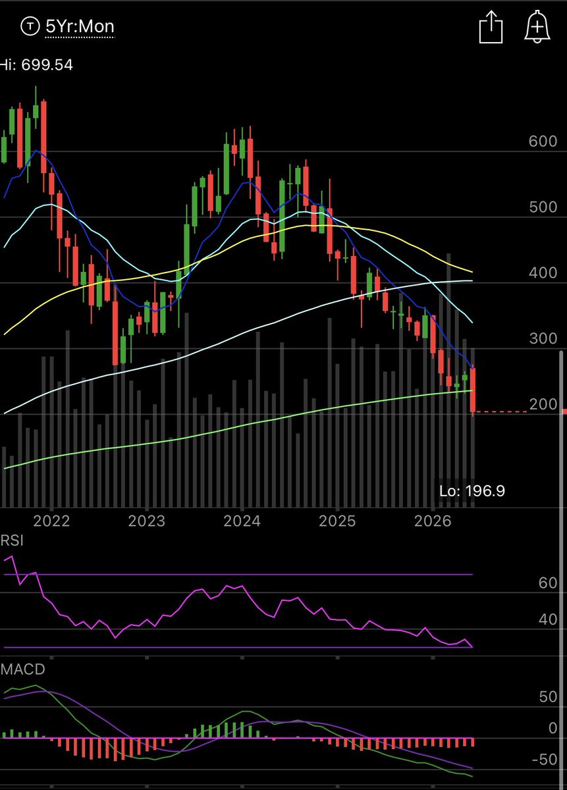The width and height of the screenshot is (567, 790).
Task: Tap the MACD 50 level label
Action: pyautogui.click(x=548, y=697)
